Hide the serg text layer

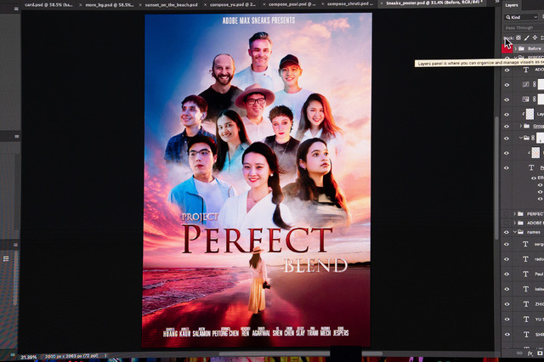(x=507, y=245)
